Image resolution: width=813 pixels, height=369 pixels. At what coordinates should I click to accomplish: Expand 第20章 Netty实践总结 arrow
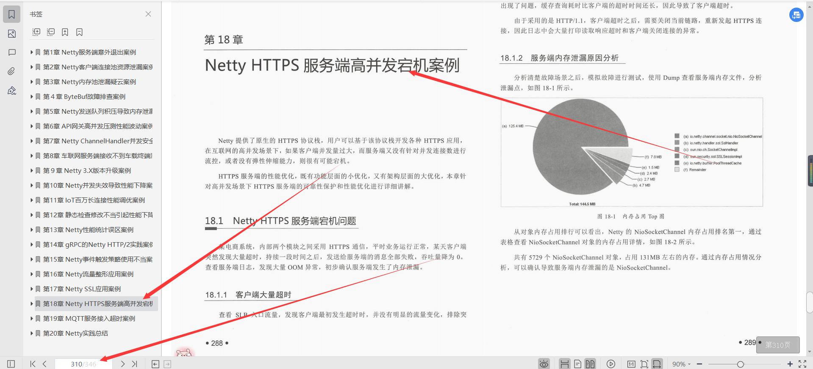coord(32,333)
